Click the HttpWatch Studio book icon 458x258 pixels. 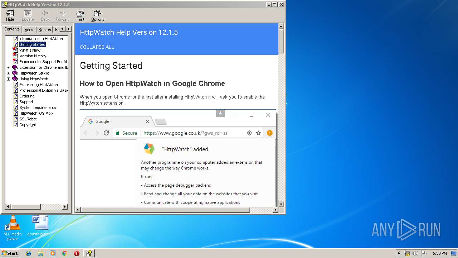(x=15, y=73)
